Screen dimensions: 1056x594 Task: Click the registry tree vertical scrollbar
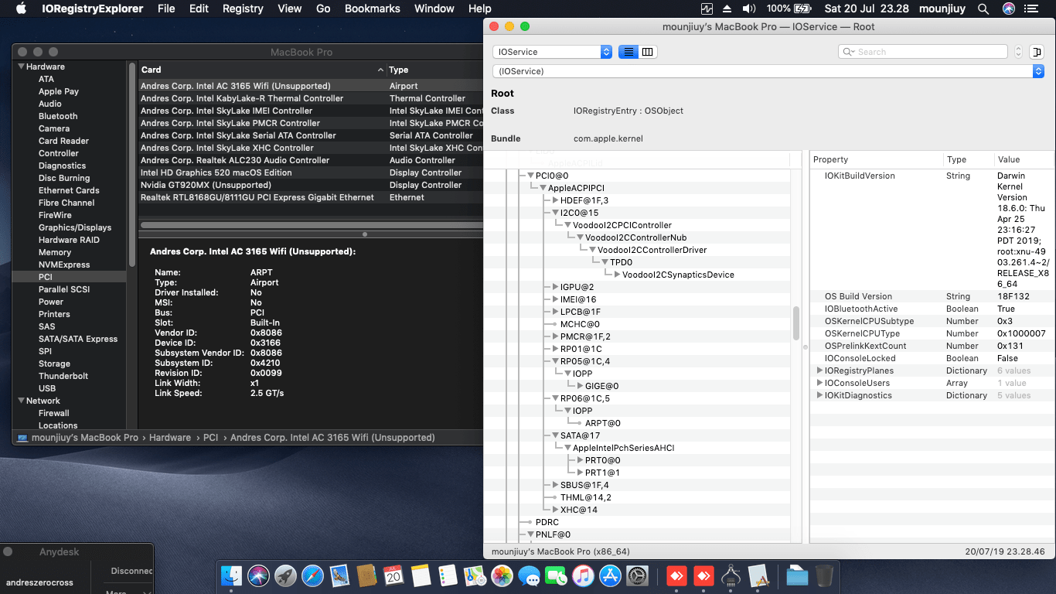pos(796,323)
